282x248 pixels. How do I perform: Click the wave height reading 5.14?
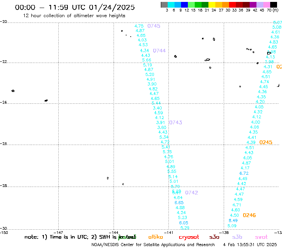point(173,177)
